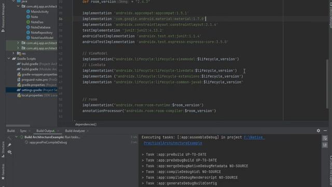Click the // ViewModel comment
Viewport: 332px width, 187px height.
click(x=95, y=54)
